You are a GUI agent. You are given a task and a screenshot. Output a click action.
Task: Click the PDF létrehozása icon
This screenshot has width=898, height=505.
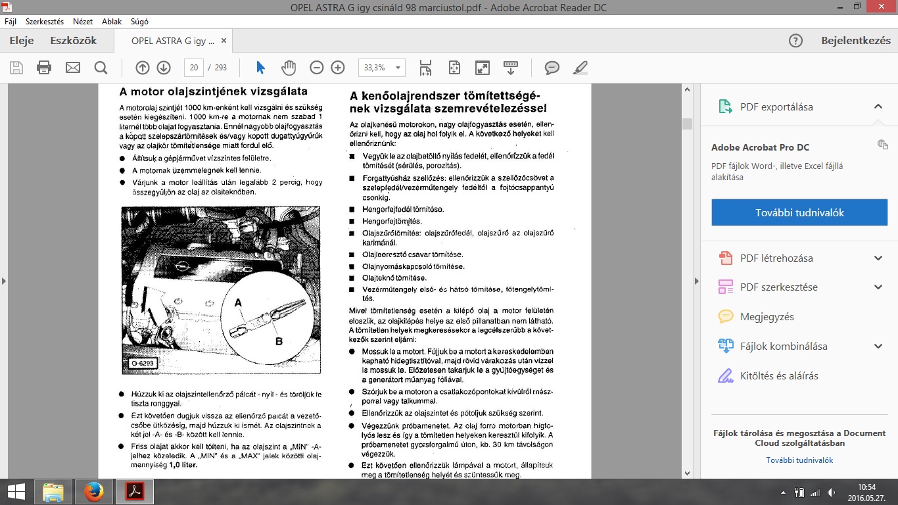point(725,258)
